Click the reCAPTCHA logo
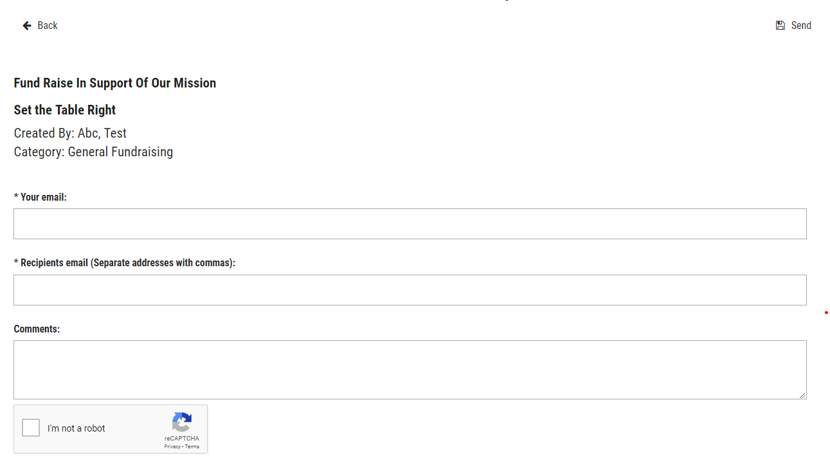The image size is (830, 474). tap(181, 423)
